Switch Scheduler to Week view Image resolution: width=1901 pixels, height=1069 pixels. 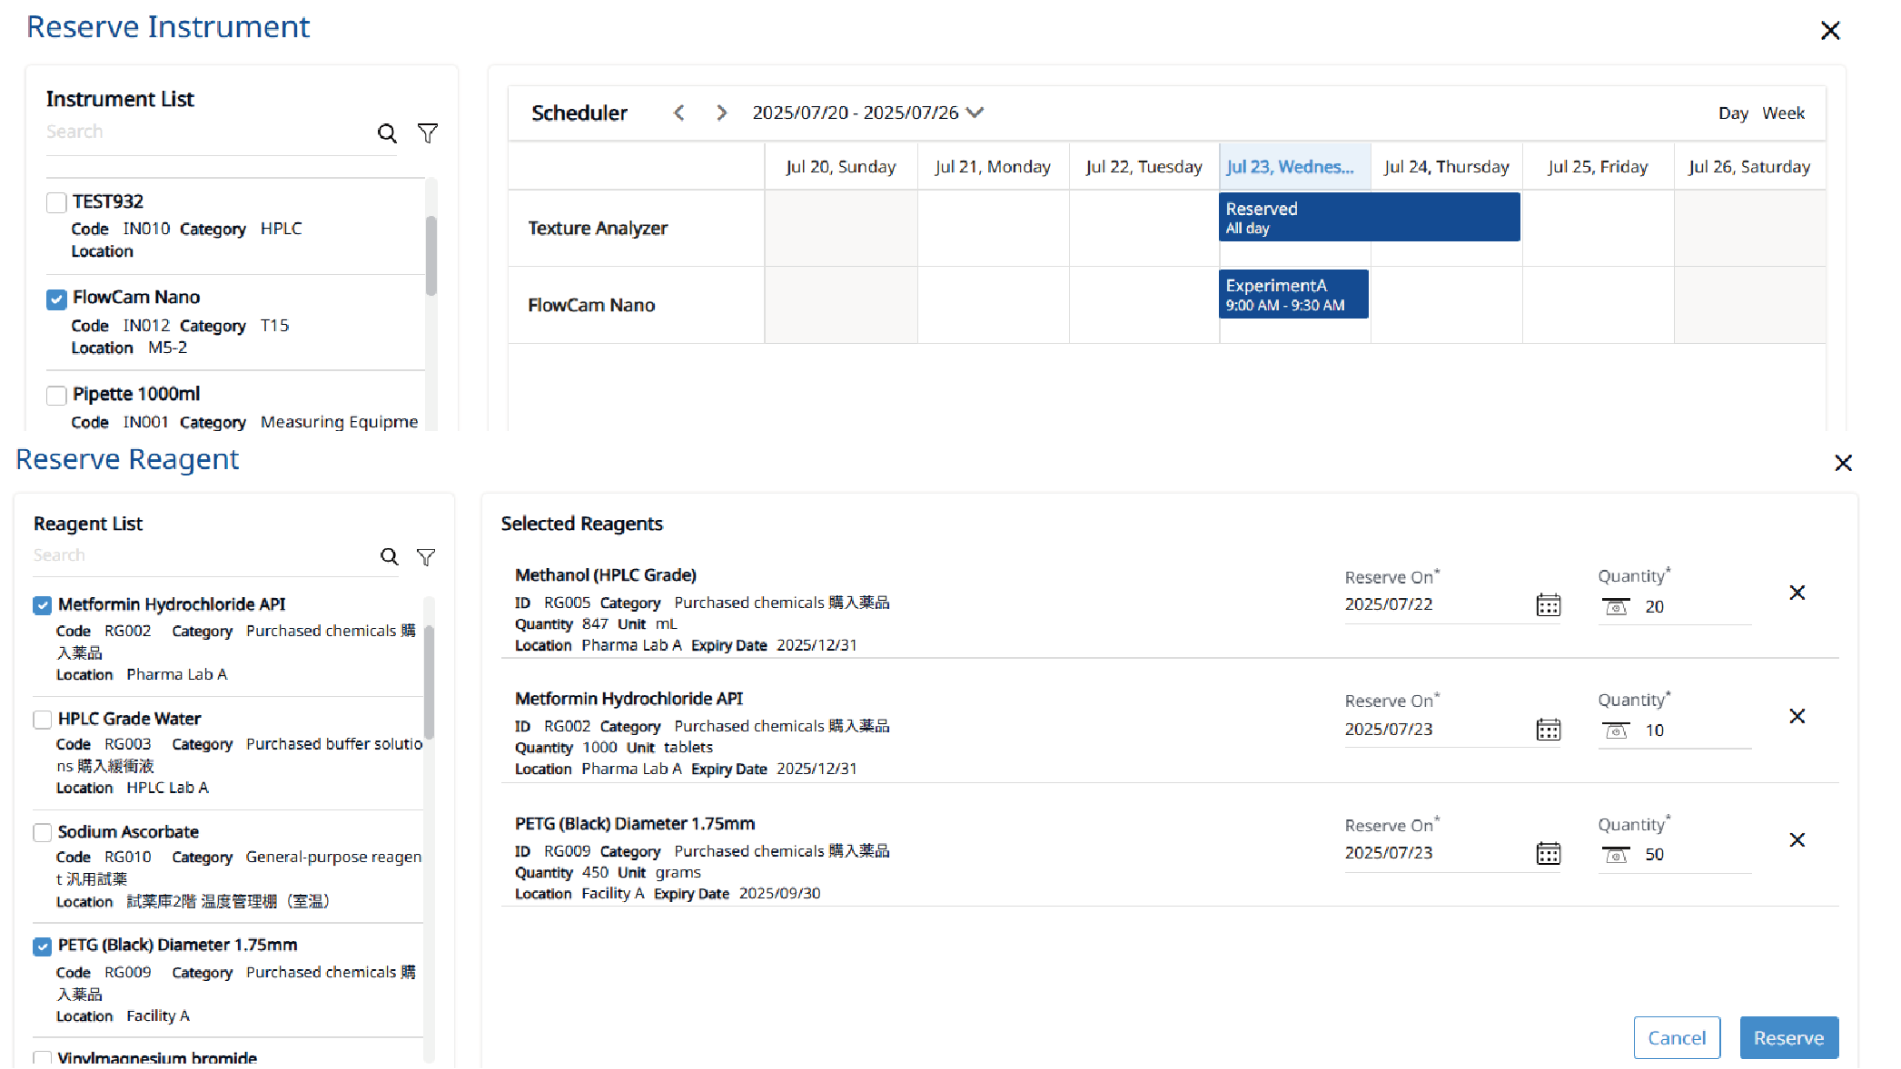(x=1783, y=113)
